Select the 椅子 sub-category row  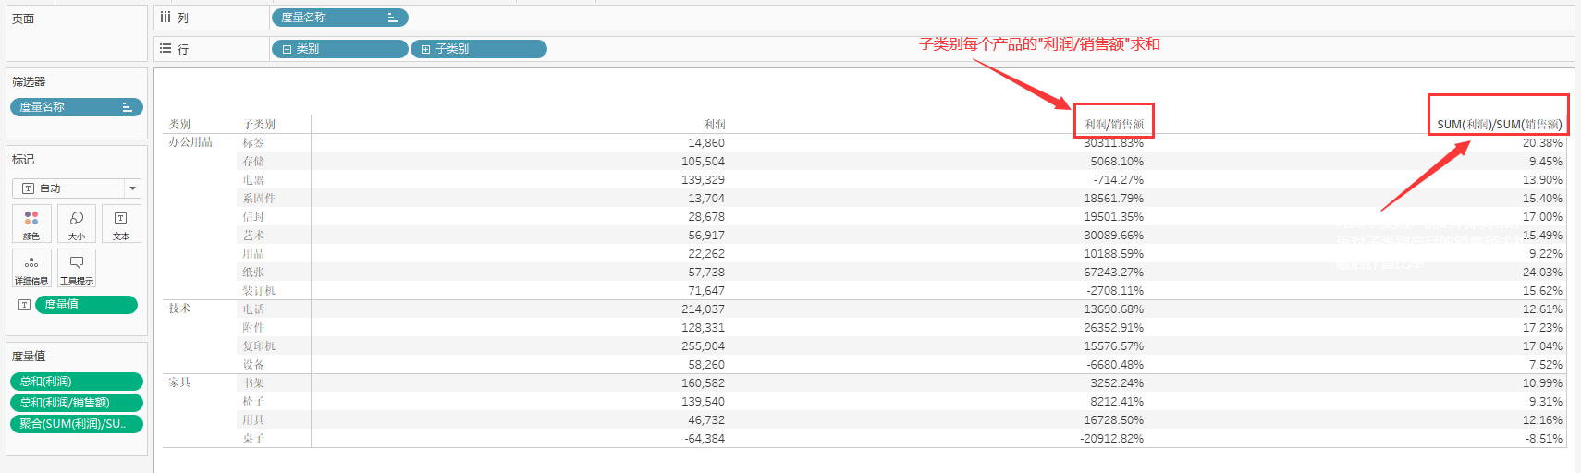click(253, 402)
